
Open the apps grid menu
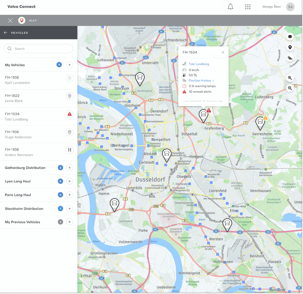[x=248, y=7]
